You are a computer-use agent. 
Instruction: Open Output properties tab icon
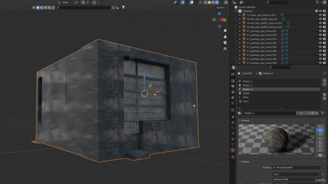(233, 86)
